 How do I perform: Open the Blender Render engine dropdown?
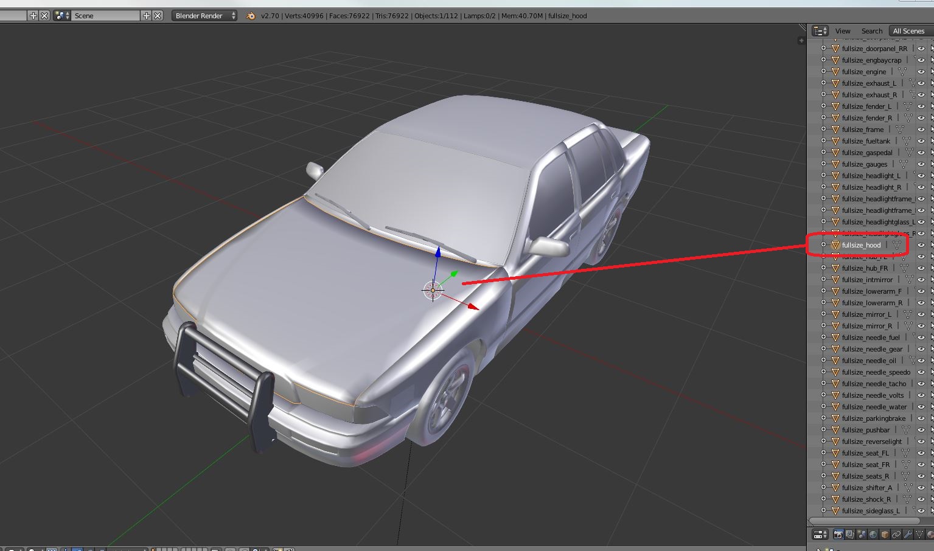tap(204, 16)
